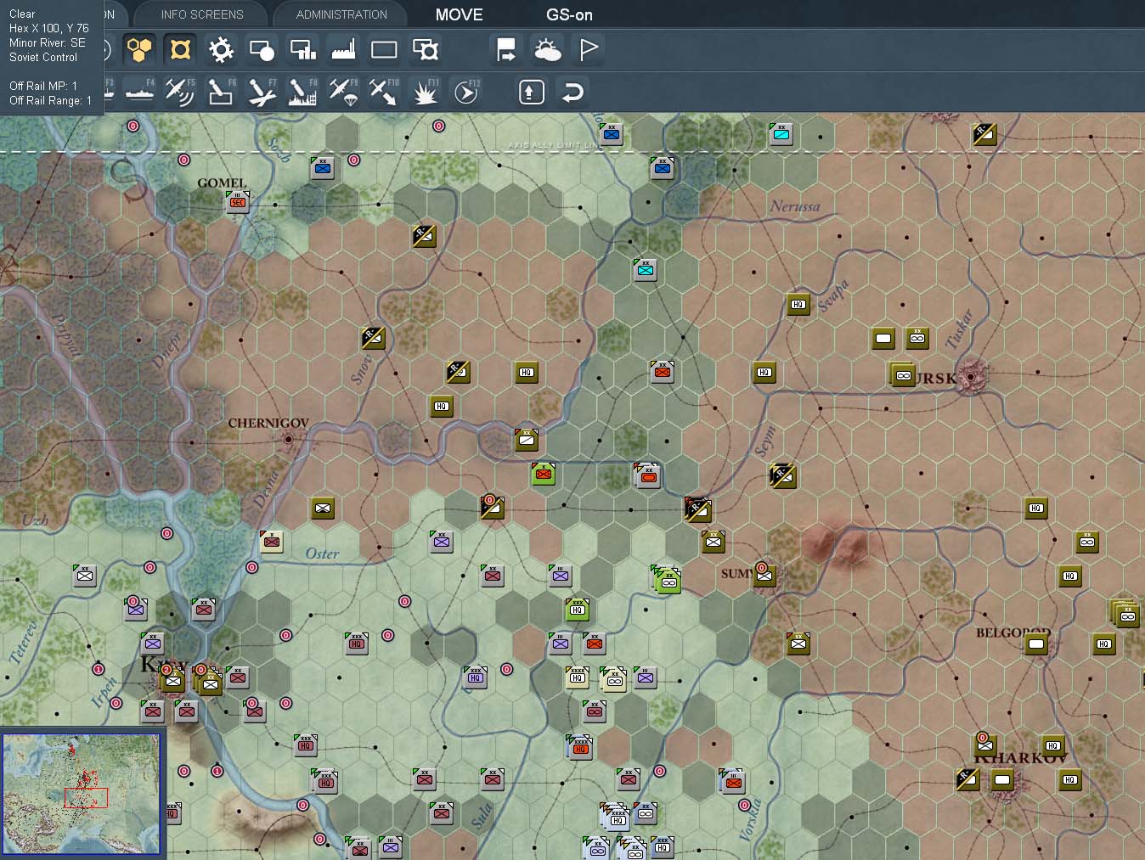Select the SEC unit at Gomel
1145x860 pixels.
pos(238,202)
